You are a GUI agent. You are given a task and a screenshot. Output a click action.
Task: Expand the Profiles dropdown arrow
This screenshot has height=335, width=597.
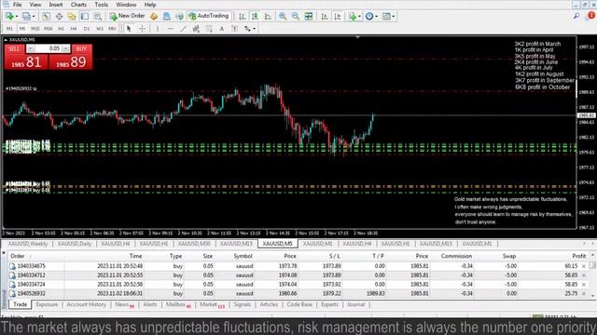[x=34, y=17]
